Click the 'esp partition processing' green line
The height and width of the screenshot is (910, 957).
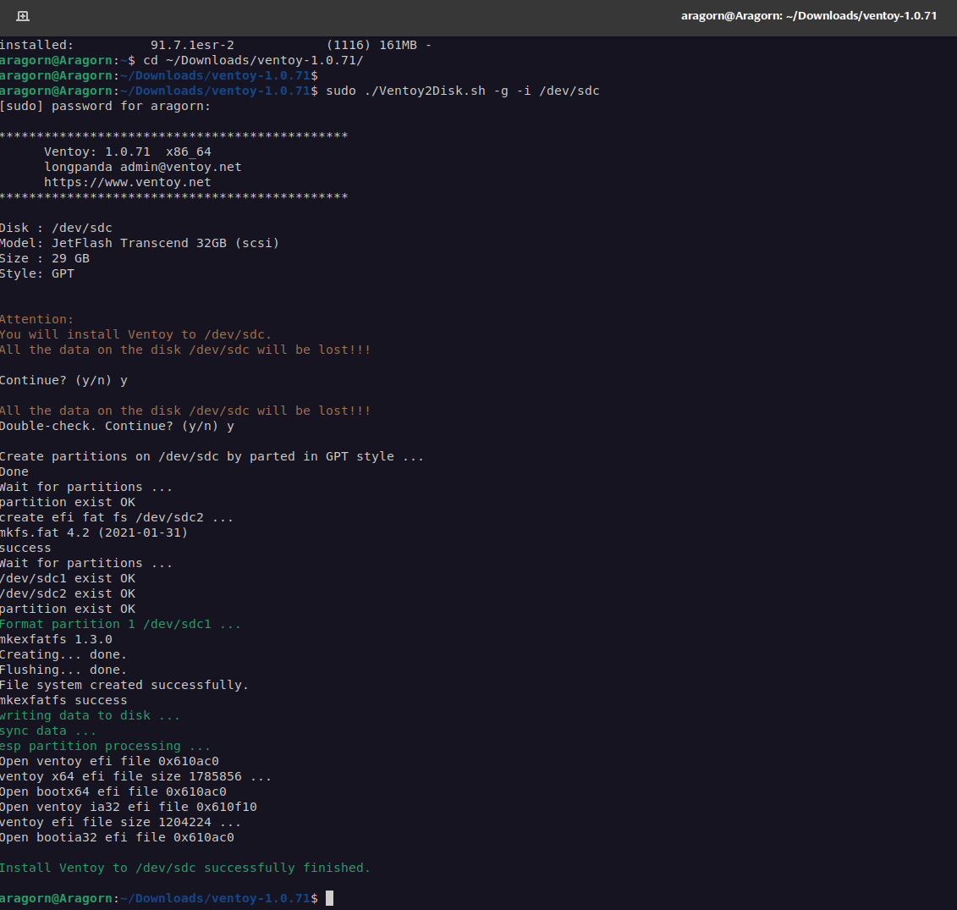point(105,746)
